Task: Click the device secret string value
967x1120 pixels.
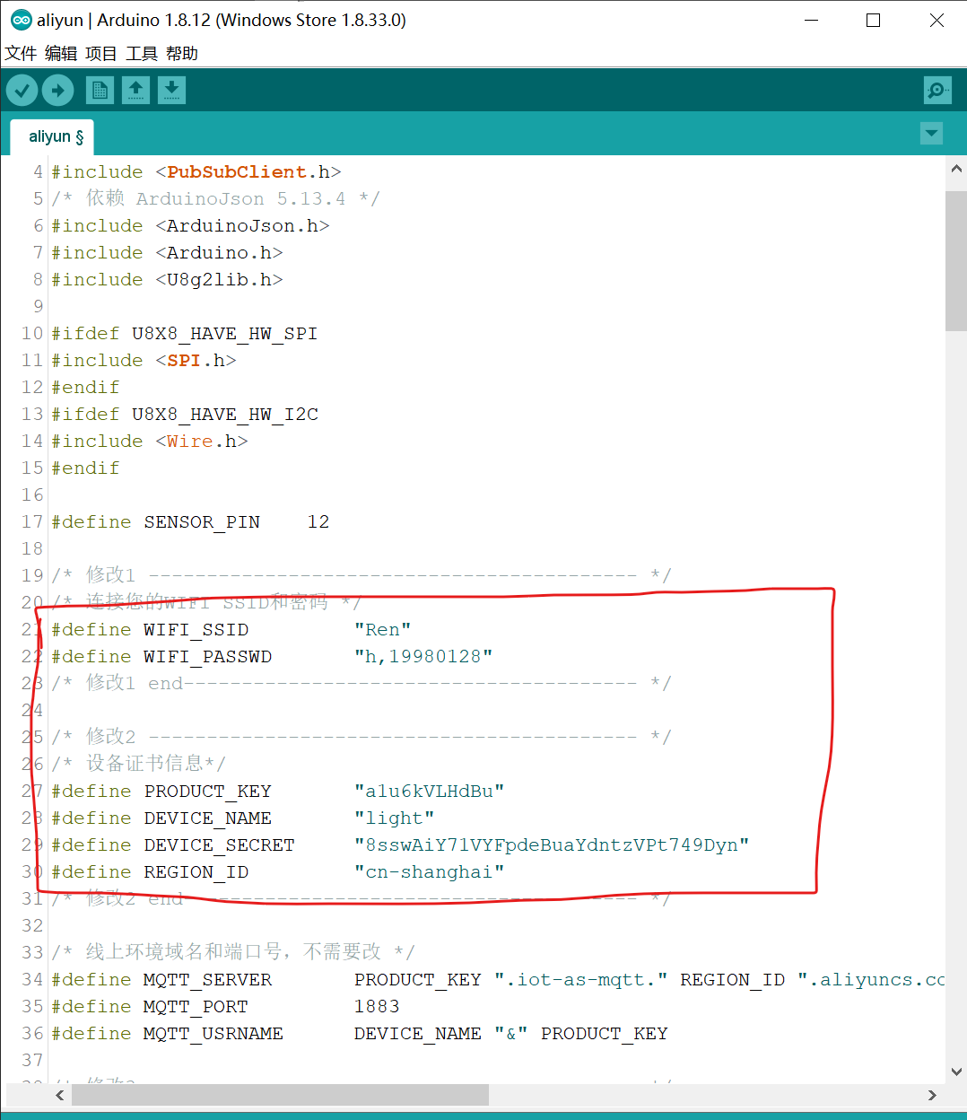Action: pyautogui.click(x=552, y=844)
